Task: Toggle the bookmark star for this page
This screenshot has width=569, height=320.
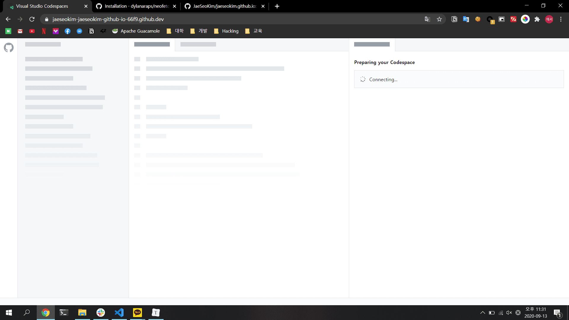Action: point(439,19)
